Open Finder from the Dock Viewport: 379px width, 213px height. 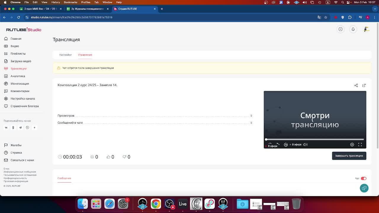coord(83,204)
